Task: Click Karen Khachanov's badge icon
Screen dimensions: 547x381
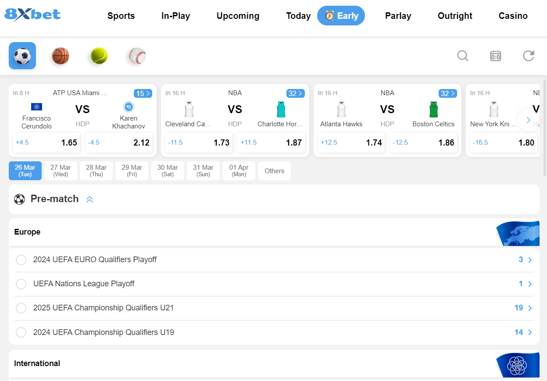Action: pos(129,107)
